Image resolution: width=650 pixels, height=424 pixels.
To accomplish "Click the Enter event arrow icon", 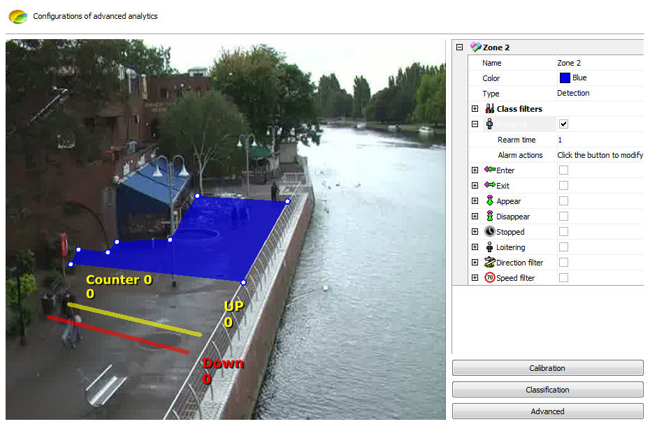I will [x=489, y=170].
